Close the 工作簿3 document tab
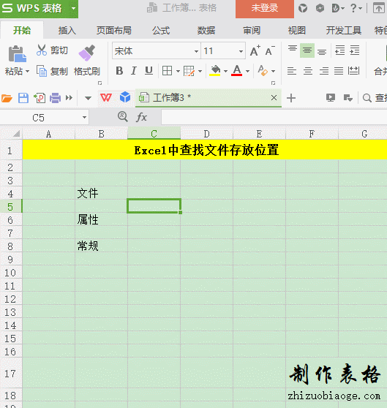Screen dimensions: 387x408 click(274, 98)
